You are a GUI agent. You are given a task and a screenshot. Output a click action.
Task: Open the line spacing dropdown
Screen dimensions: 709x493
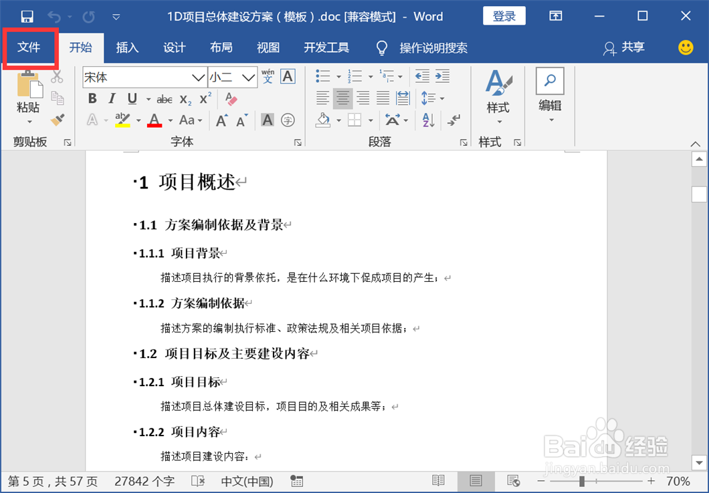(x=431, y=98)
